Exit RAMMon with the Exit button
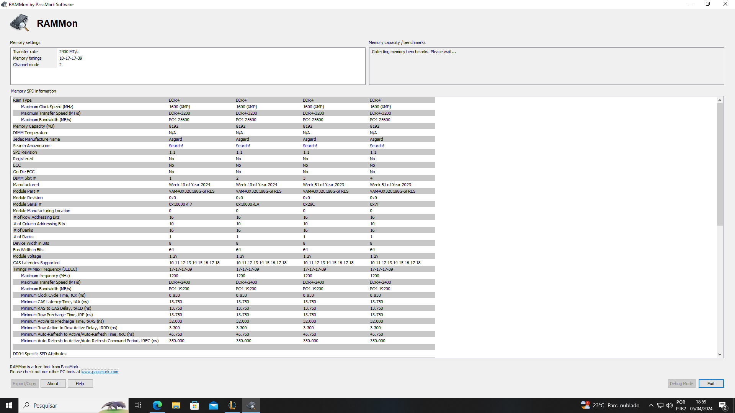Viewport: 735px width, 413px height. [711, 384]
